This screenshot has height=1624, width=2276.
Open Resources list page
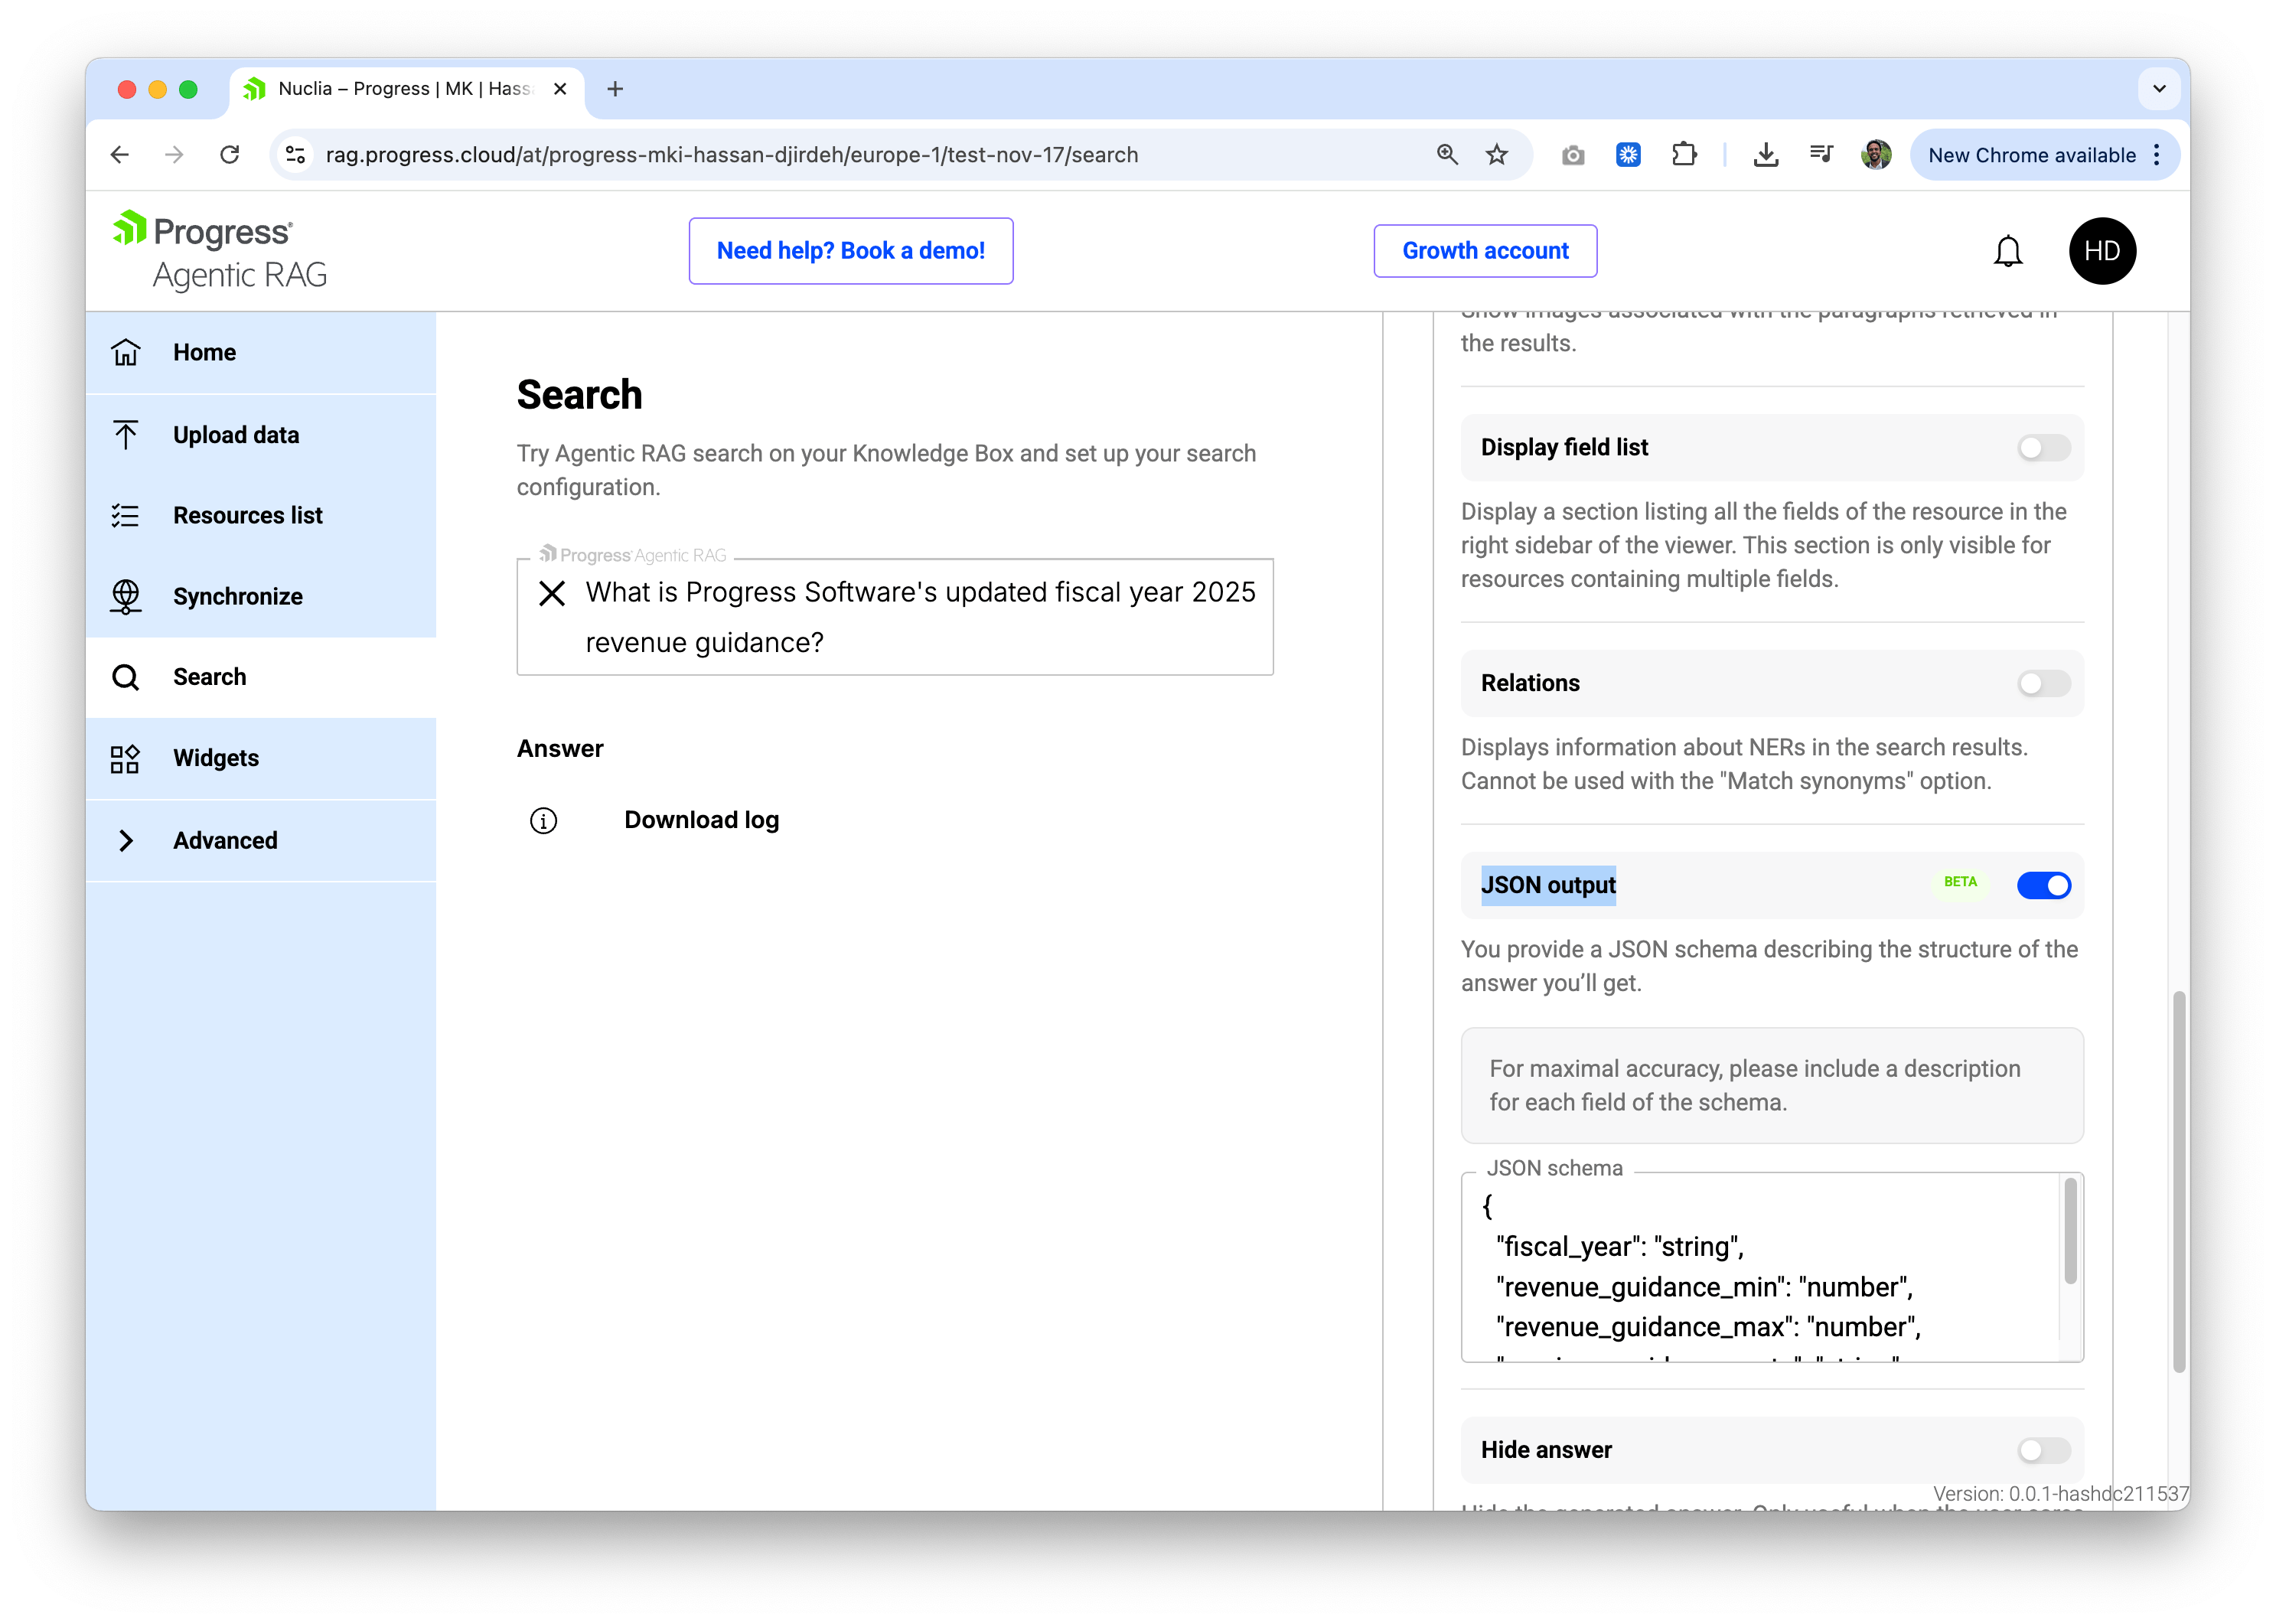[x=260, y=516]
